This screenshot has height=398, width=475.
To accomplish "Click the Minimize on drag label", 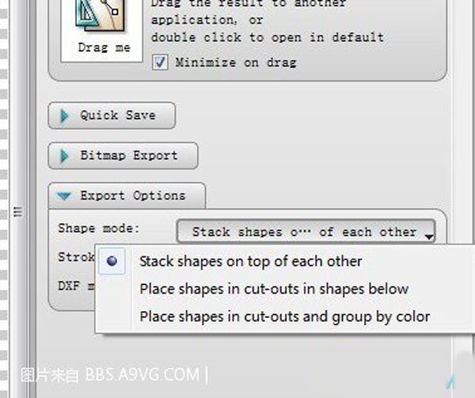I will coord(236,63).
